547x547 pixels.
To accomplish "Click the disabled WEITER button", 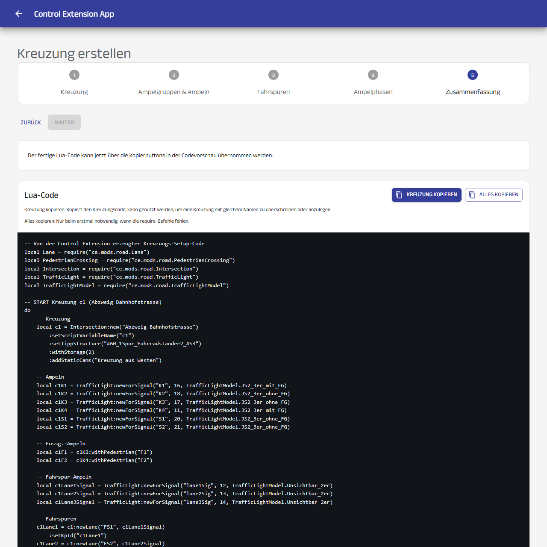I will click(x=65, y=122).
